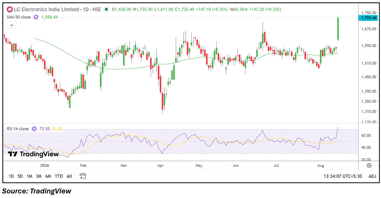Viewport: 381px width, 198px height.
Task: Click the LG Electronics logo icon
Action: tap(9, 9)
